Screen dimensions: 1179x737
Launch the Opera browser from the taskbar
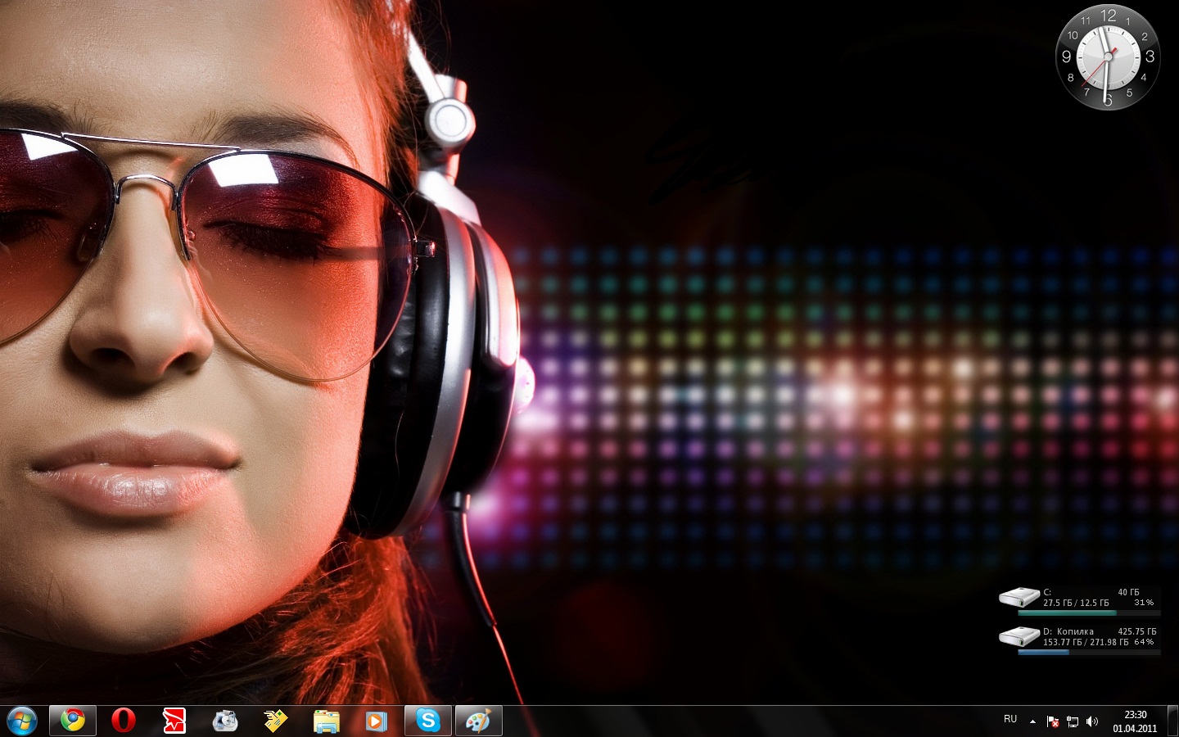pyautogui.click(x=124, y=721)
